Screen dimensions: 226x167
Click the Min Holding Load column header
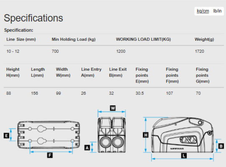pos(74,39)
